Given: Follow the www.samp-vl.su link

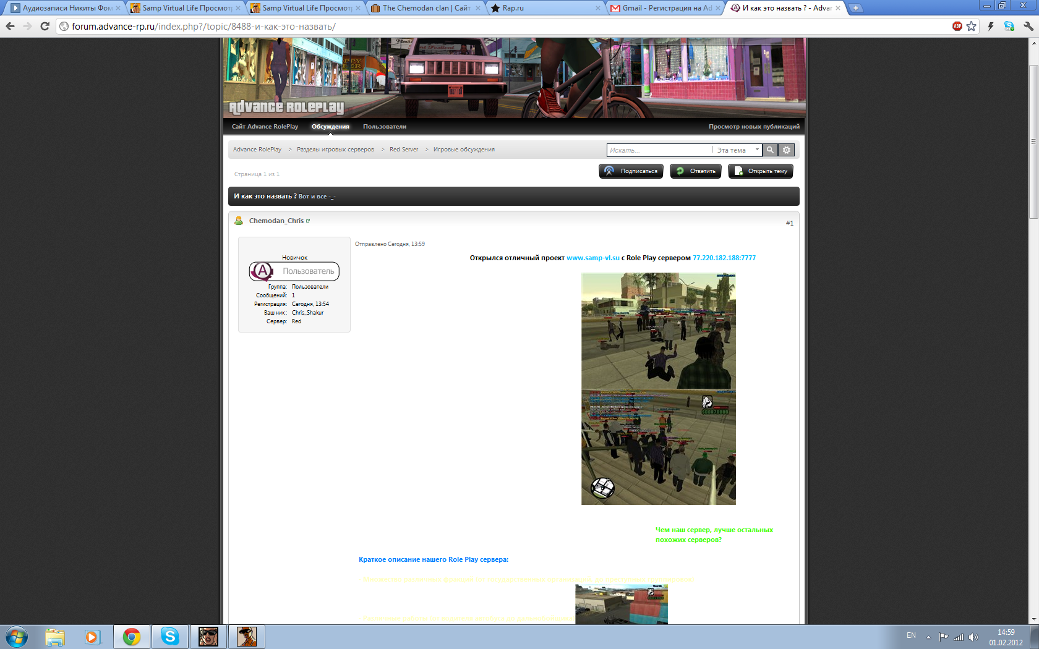Looking at the screenshot, I should click(x=593, y=258).
